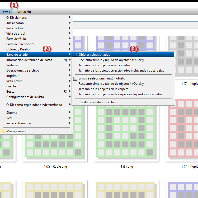This screenshot has height=198, width=198.
Task: Choose Tamaño de objetos en carpeta incluyendo subcarpetas
Action: (123, 94)
